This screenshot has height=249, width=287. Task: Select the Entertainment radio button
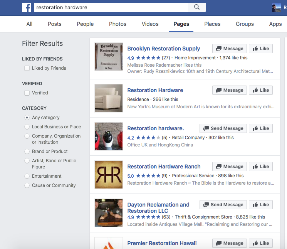pos(27,176)
